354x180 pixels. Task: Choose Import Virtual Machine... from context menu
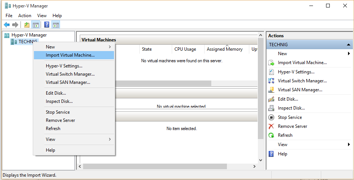tap(74, 55)
